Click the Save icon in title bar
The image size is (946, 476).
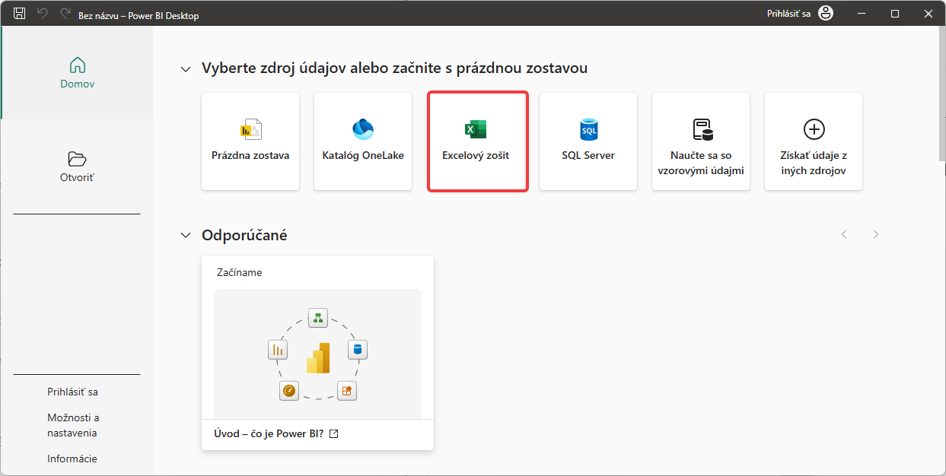click(x=20, y=14)
